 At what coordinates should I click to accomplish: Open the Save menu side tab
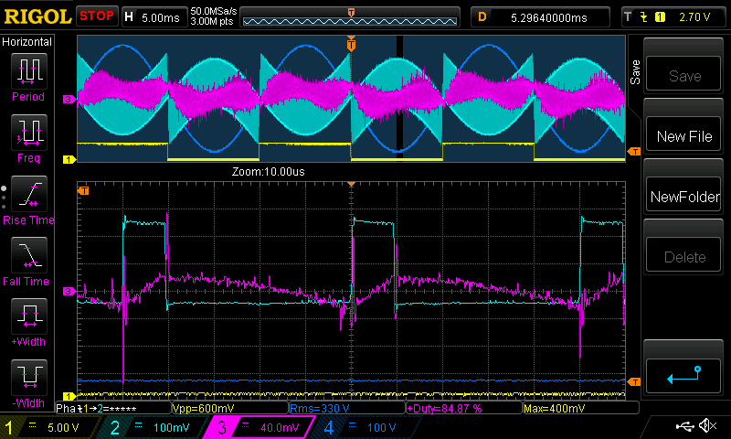tap(634, 72)
